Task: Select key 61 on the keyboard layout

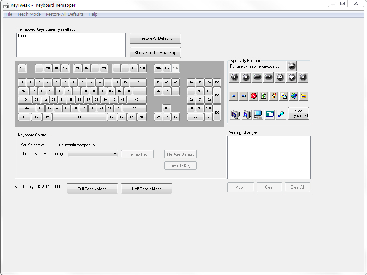Action: pos(79,117)
